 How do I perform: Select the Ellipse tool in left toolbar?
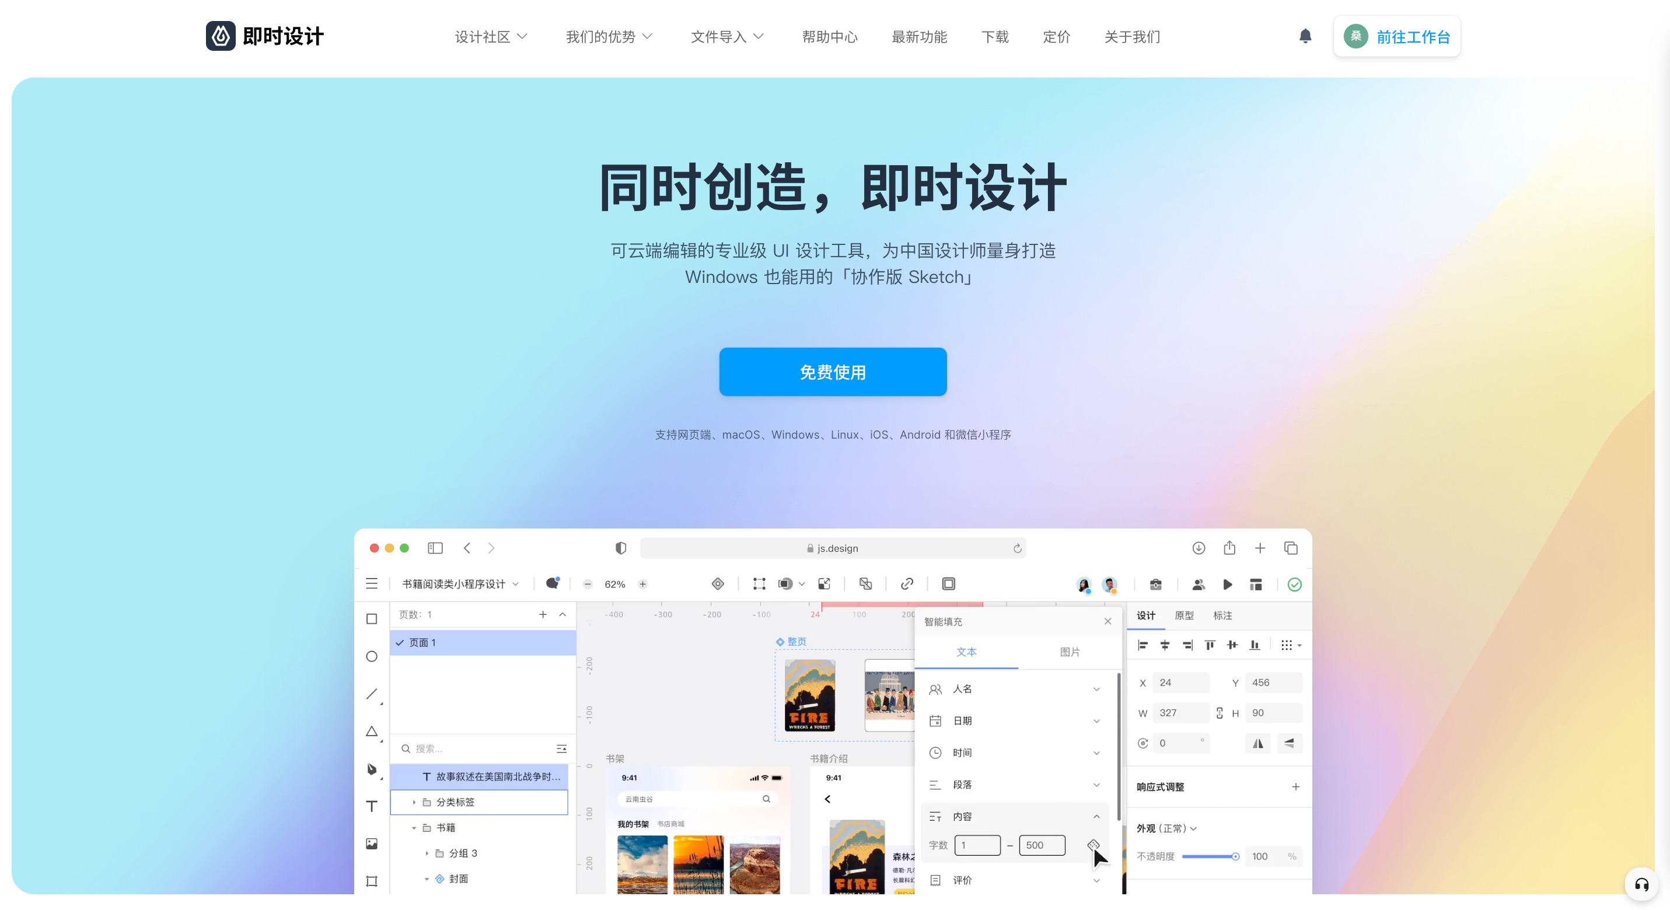point(372,656)
